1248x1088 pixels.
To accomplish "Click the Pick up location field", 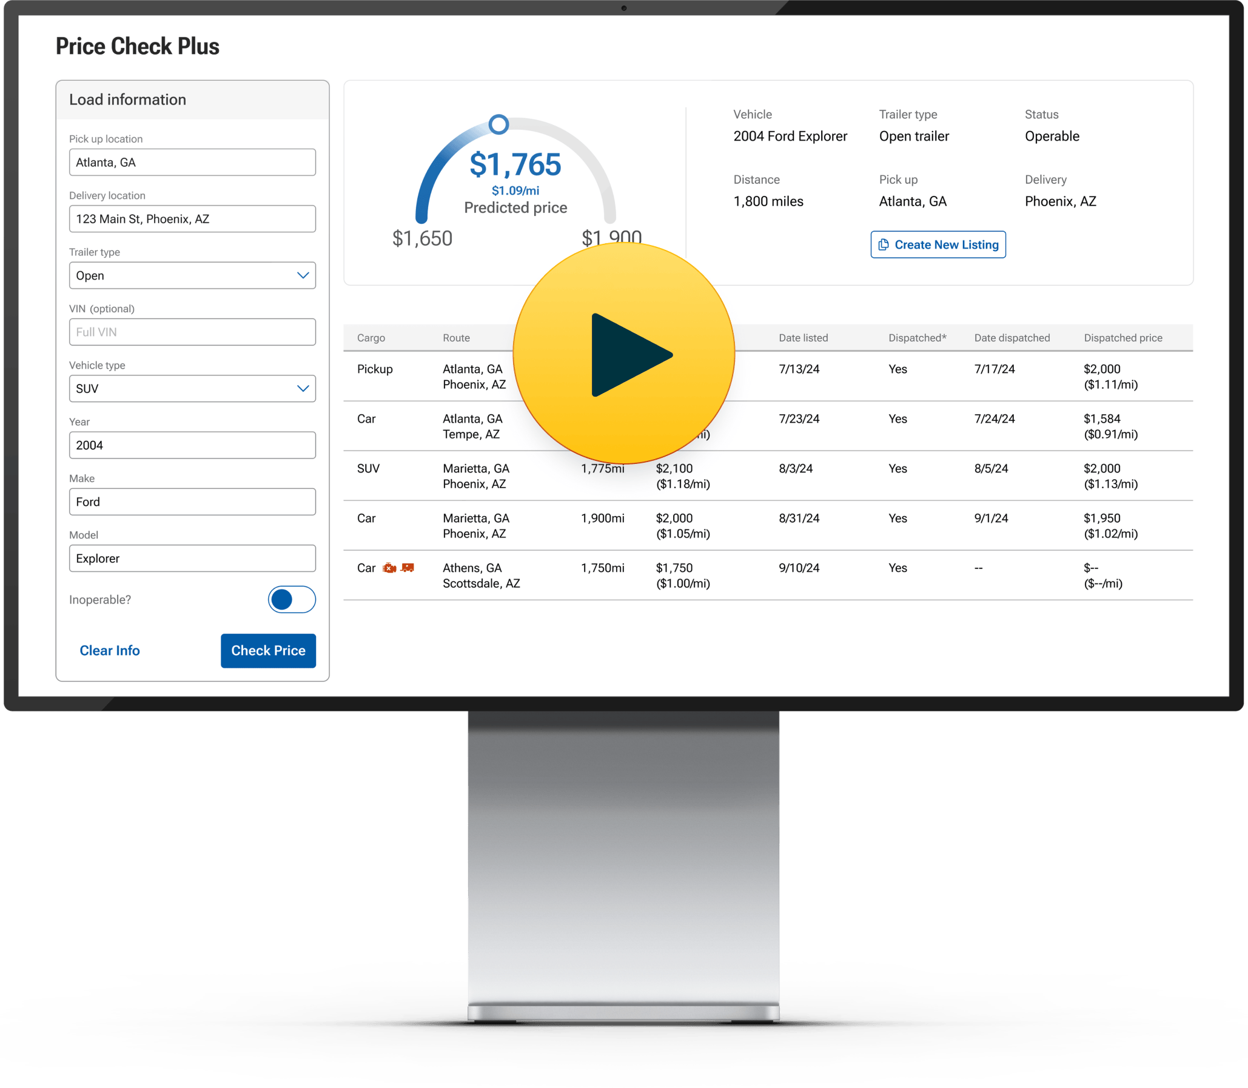I will click(192, 163).
